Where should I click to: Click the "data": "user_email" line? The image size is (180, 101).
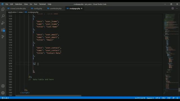pos(48,35)
